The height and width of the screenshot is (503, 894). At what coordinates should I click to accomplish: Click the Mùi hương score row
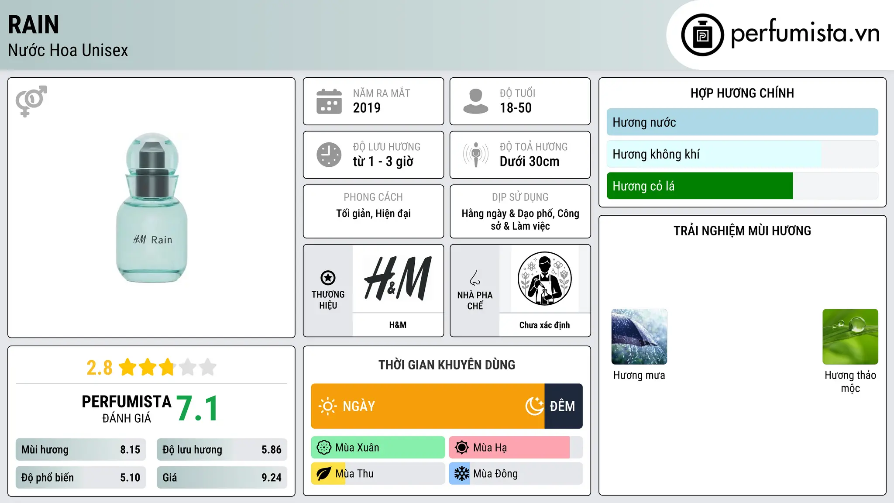pos(81,450)
